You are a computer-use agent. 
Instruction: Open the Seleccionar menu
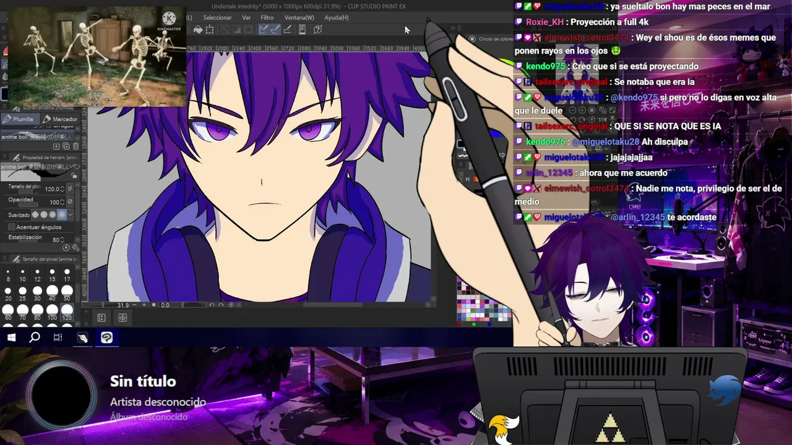coord(217,17)
